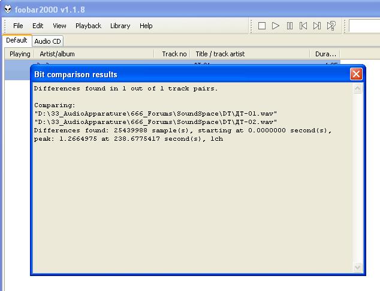Click the foobar2000 alien head icon
The height and width of the screenshot is (291, 380).
(8, 10)
